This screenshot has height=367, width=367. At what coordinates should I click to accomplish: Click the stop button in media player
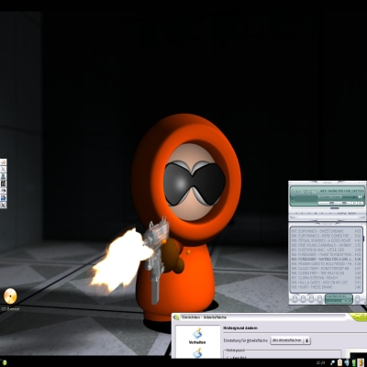coord(316,214)
